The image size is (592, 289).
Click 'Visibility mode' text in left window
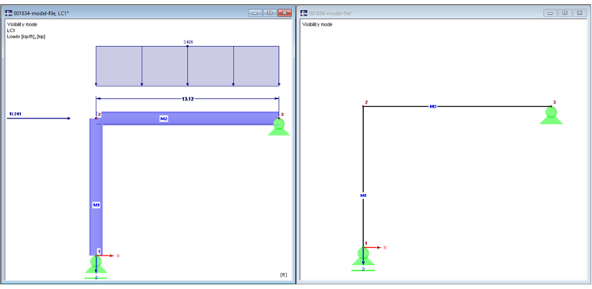pos(22,25)
